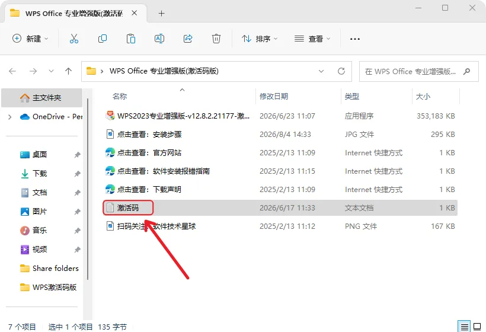Switch to details view in status bar
Image resolution: width=486 pixels, height=332 pixels.
[x=464, y=327]
